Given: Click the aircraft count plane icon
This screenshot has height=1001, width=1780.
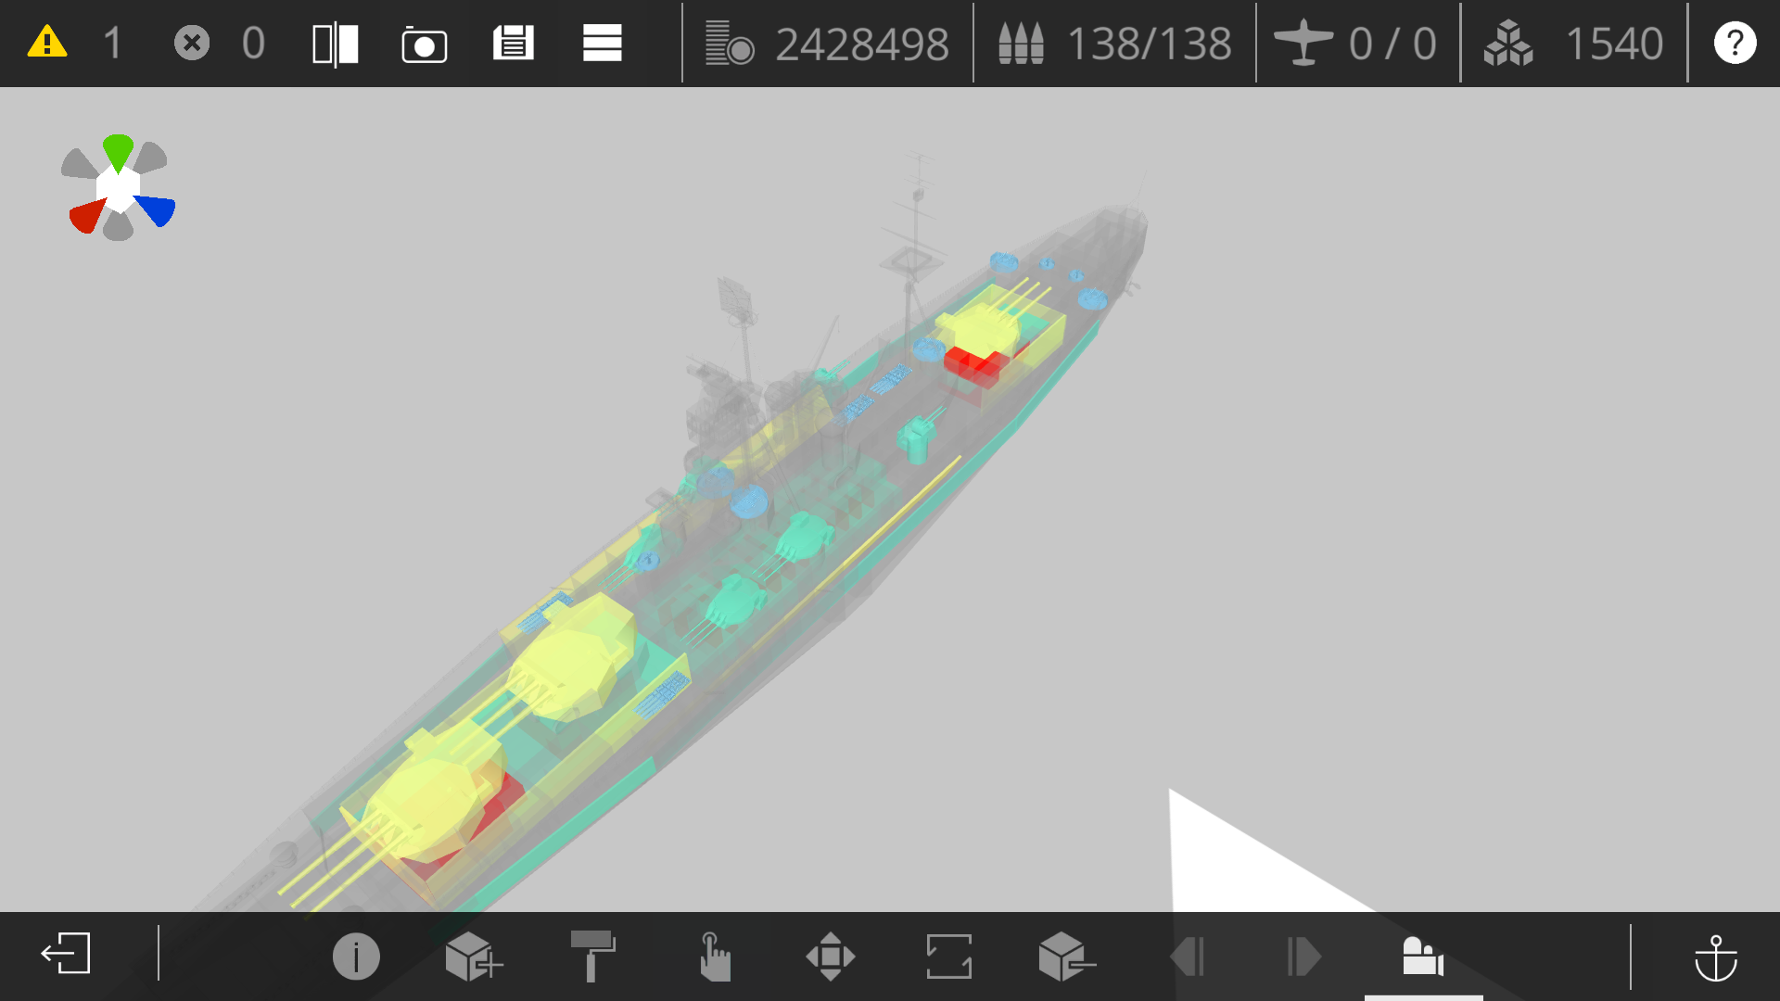Looking at the screenshot, I should pos(1303,43).
